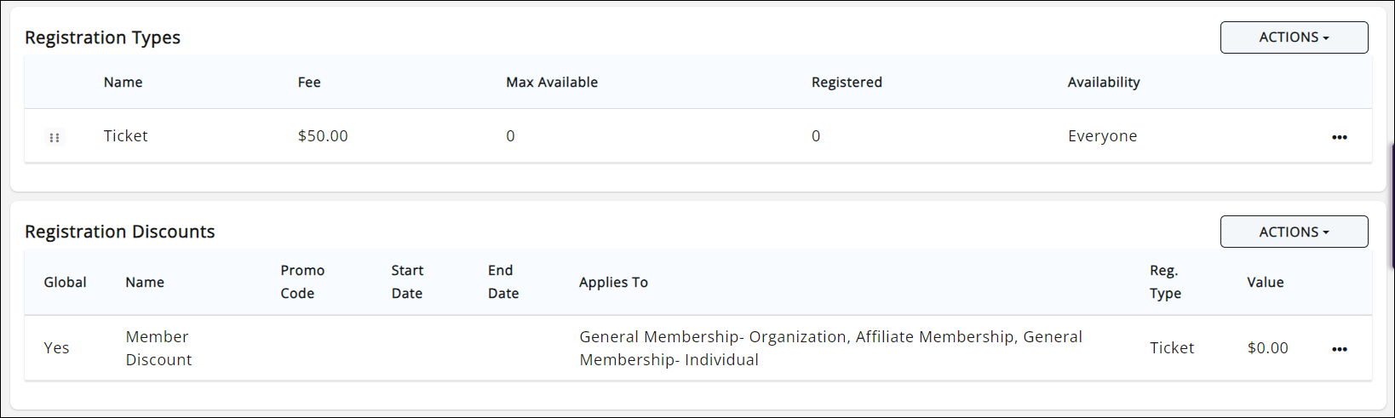The width and height of the screenshot is (1395, 418).
Task: Click the Value column header
Action: coord(1265,283)
